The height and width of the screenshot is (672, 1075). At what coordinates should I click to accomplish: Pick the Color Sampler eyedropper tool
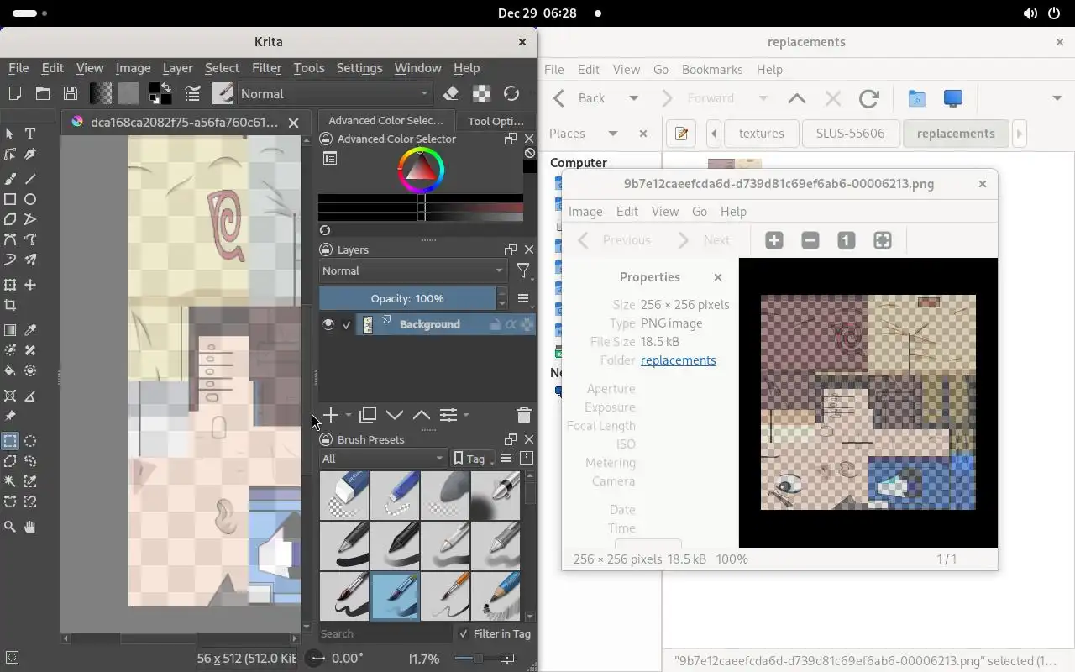(x=30, y=330)
